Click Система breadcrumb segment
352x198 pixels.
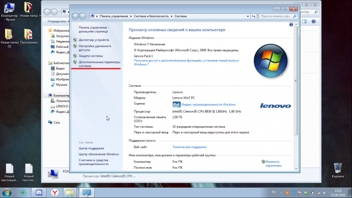(x=181, y=16)
